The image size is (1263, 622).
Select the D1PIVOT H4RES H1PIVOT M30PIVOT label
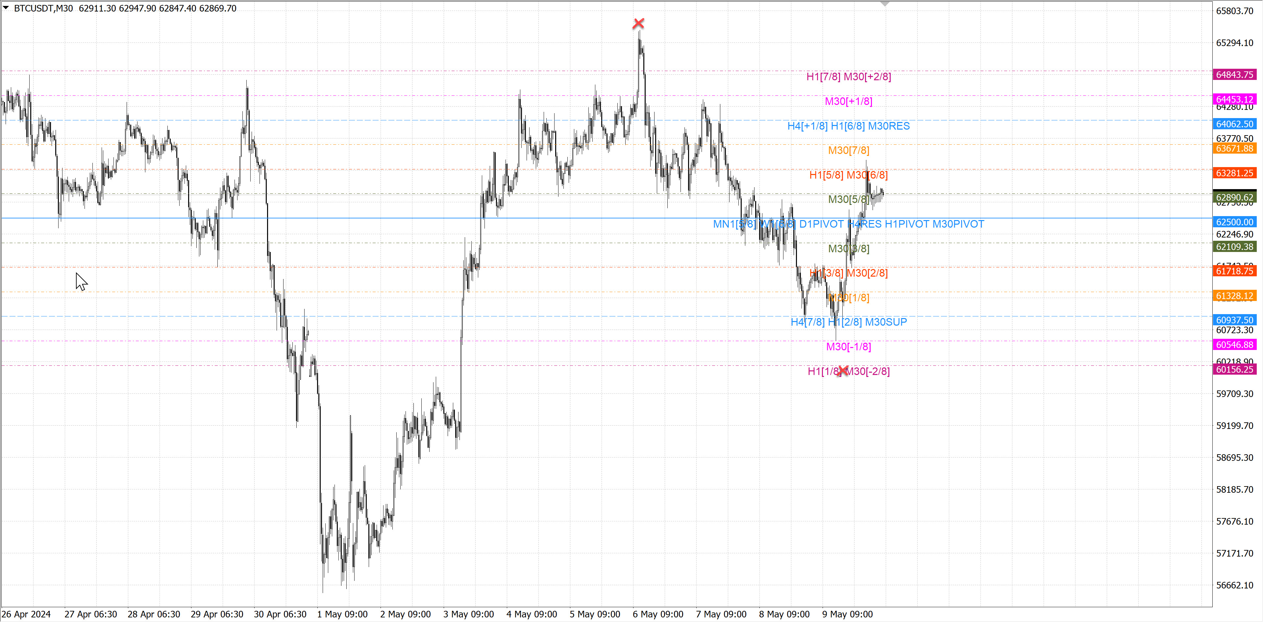[x=891, y=224]
